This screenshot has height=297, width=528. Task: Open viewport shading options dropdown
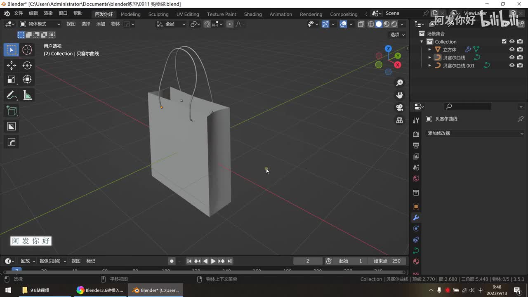coord(402,24)
